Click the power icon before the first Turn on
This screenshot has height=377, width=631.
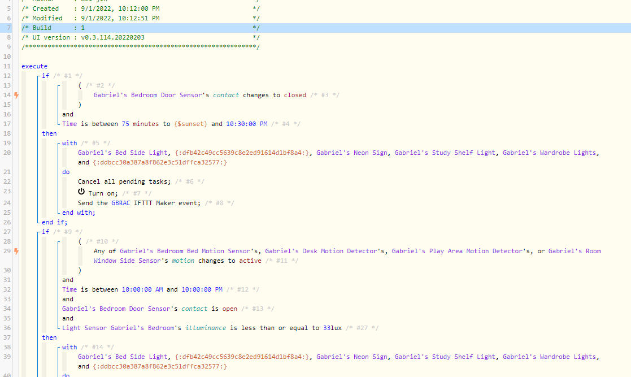[x=81, y=192]
